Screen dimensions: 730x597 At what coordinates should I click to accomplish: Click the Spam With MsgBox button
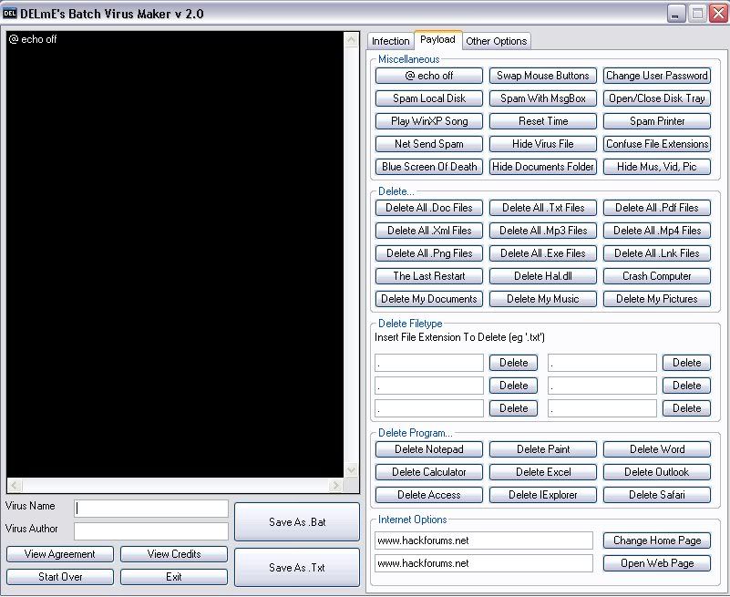pos(543,98)
